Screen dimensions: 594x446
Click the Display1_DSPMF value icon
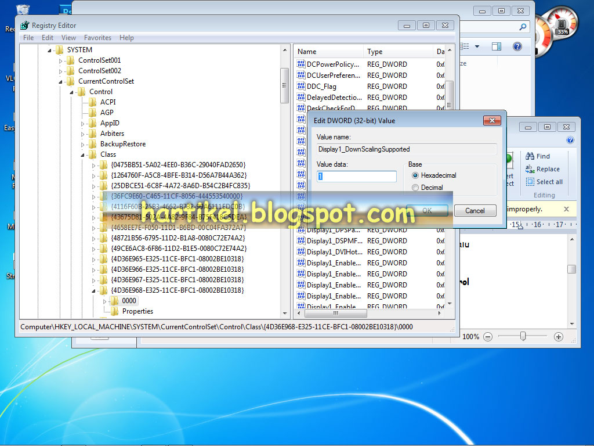point(301,240)
